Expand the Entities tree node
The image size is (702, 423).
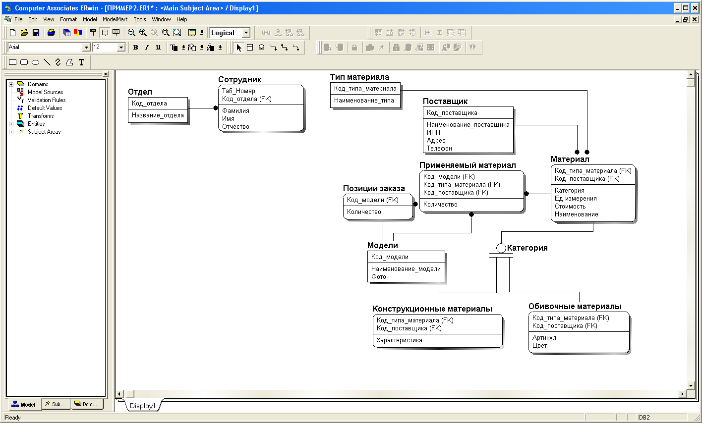11,124
